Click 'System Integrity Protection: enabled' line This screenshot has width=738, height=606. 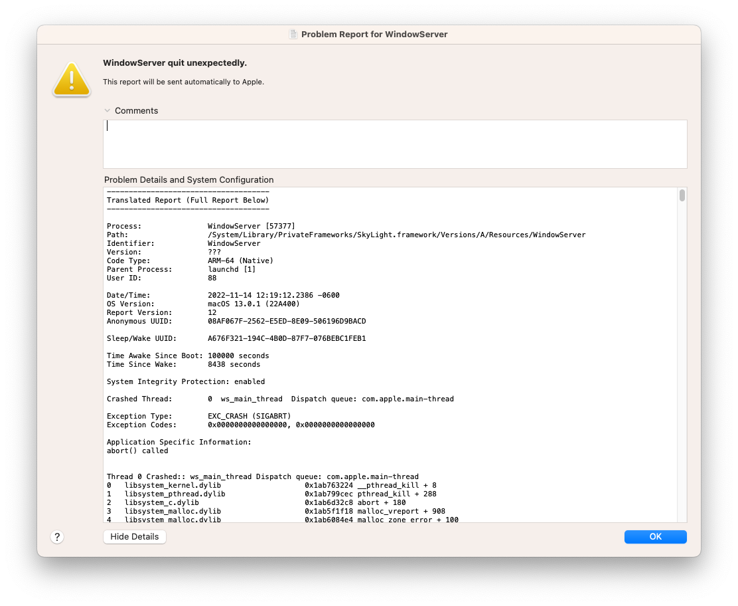[186, 381]
